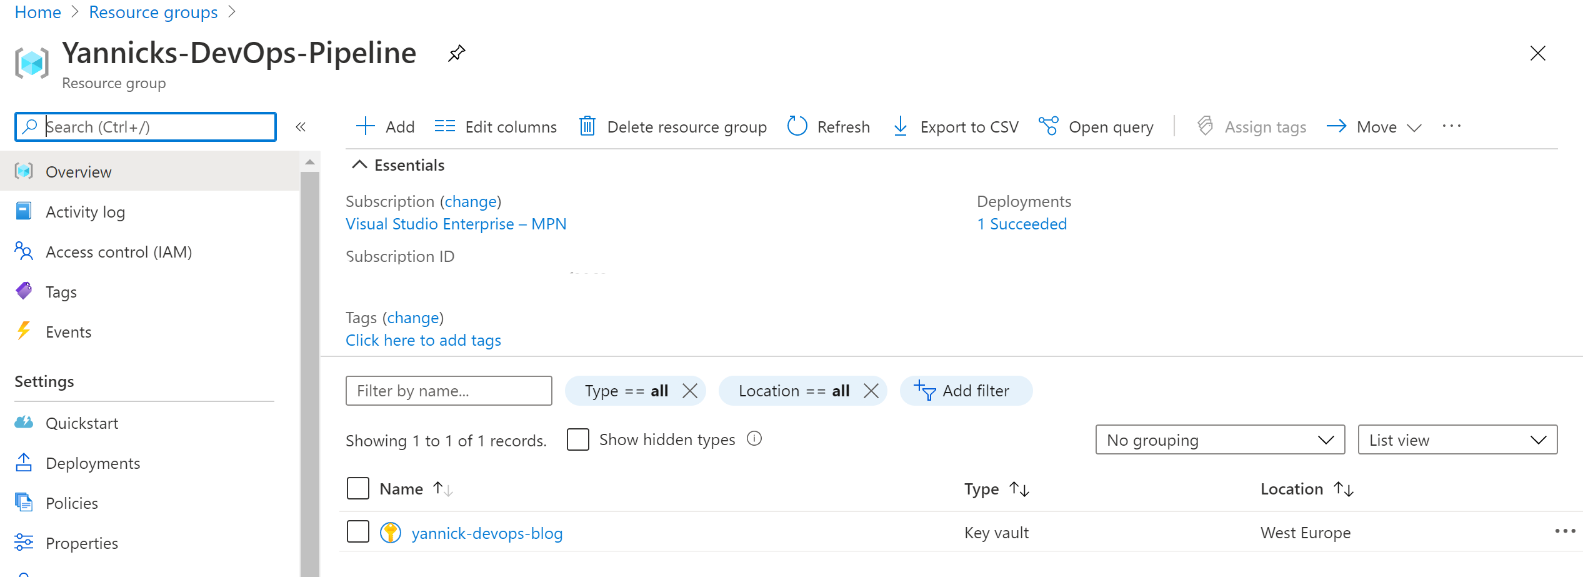
Task: Open the List view dropdown
Action: coord(1457,440)
